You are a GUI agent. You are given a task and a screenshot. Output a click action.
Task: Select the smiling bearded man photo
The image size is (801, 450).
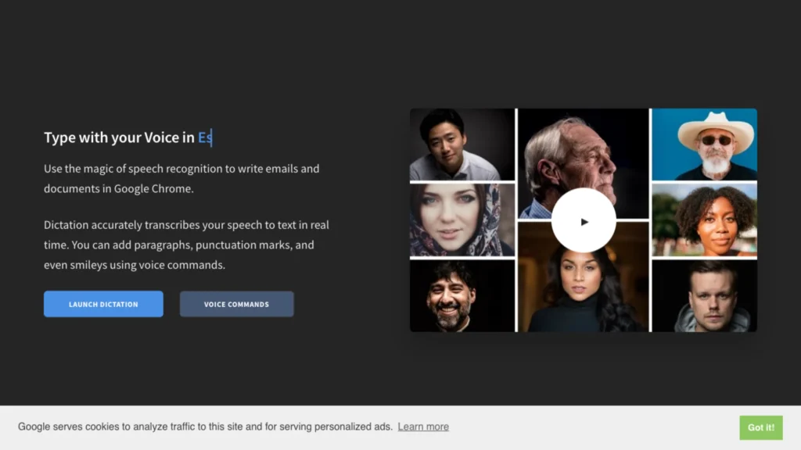click(462, 296)
